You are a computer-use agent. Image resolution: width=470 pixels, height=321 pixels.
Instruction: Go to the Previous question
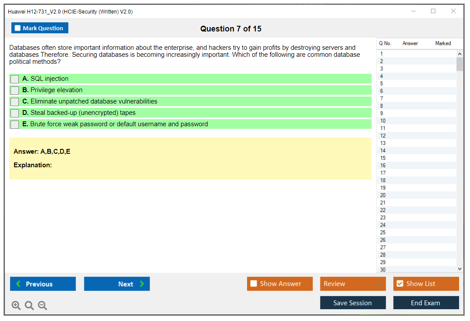(43, 284)
